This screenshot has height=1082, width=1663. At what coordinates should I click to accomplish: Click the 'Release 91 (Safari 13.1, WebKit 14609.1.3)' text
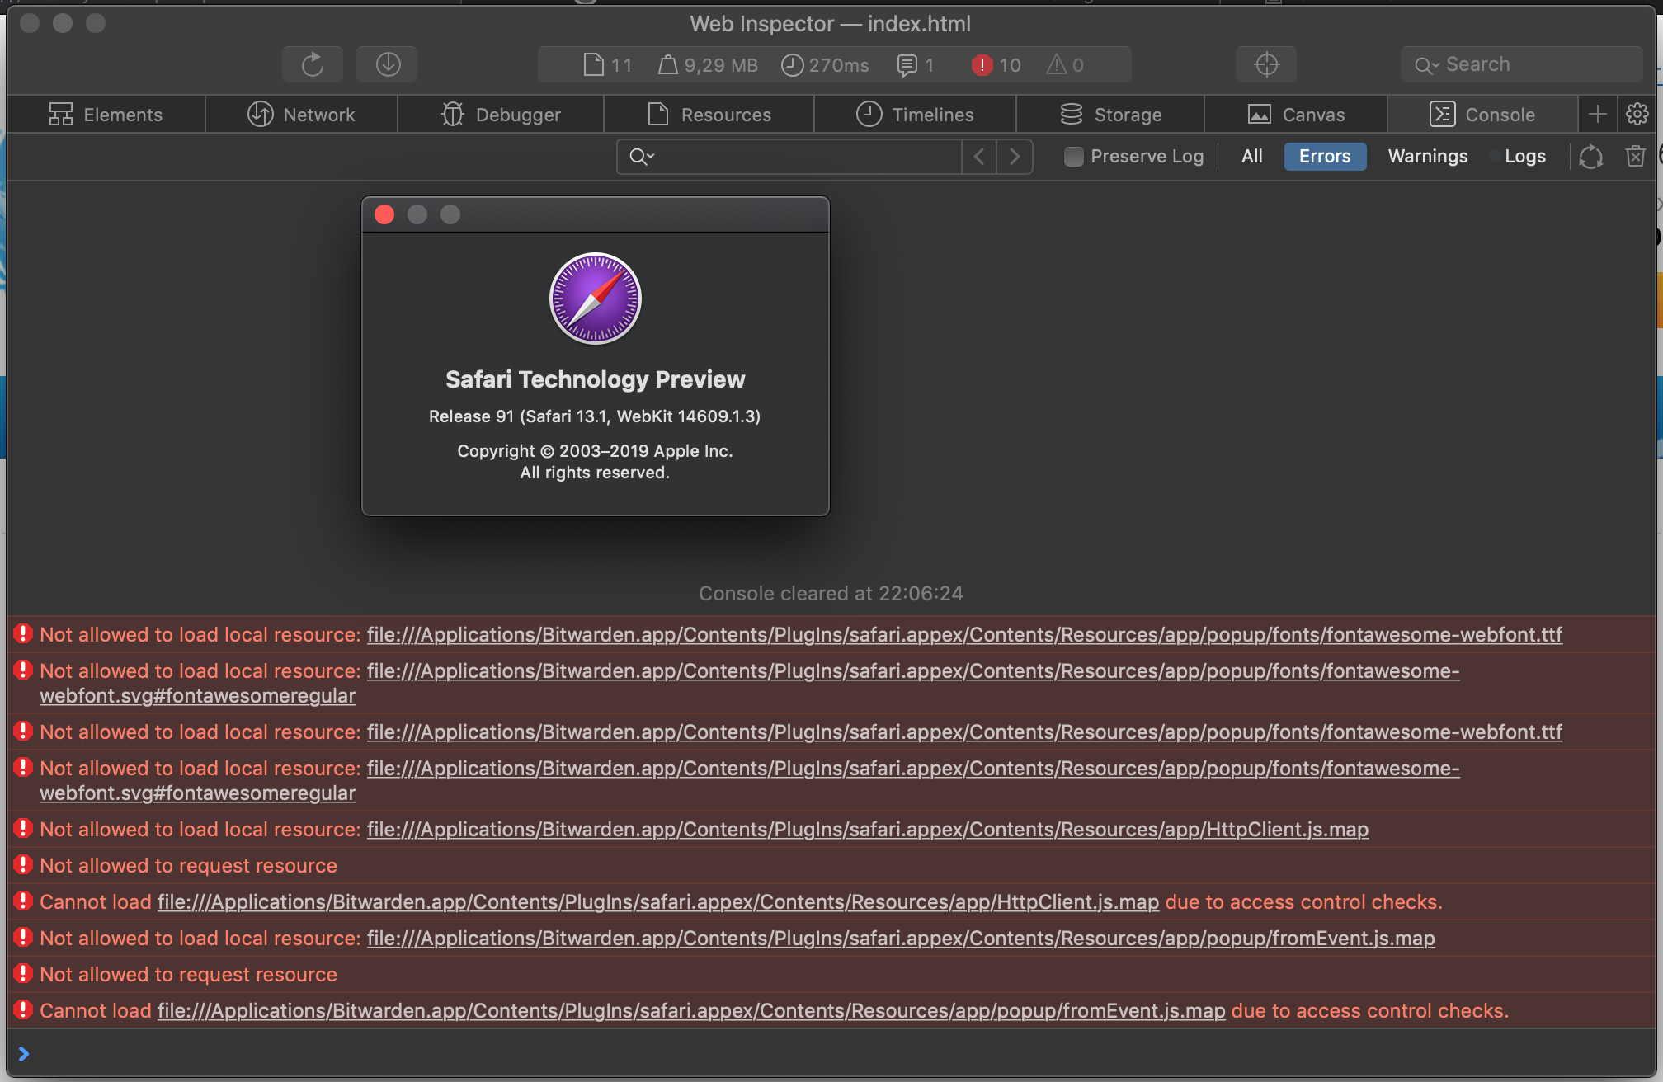tap(595, 416)
